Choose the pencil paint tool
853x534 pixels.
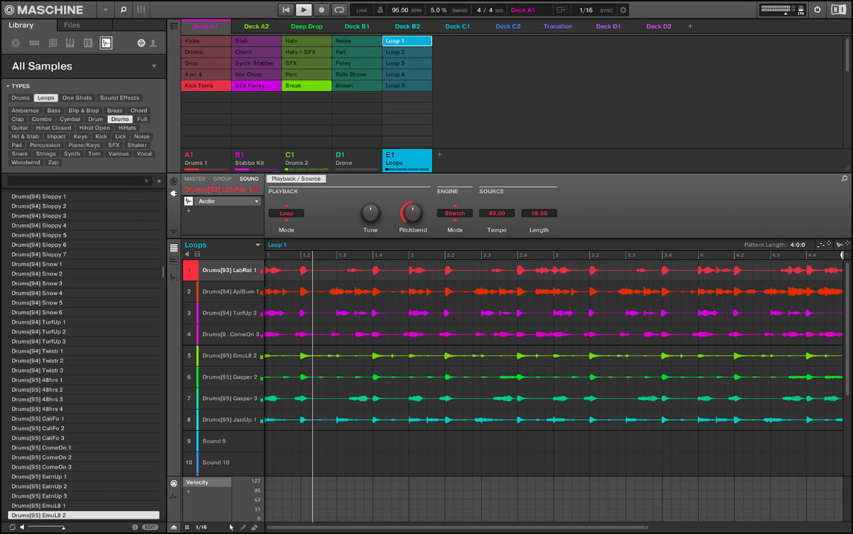coord(243,527)
